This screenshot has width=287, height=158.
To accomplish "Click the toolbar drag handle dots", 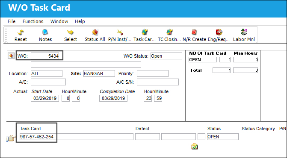I will tap(6, 35).
